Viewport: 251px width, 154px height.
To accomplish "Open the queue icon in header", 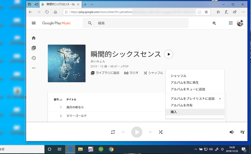I will [214, 23].
